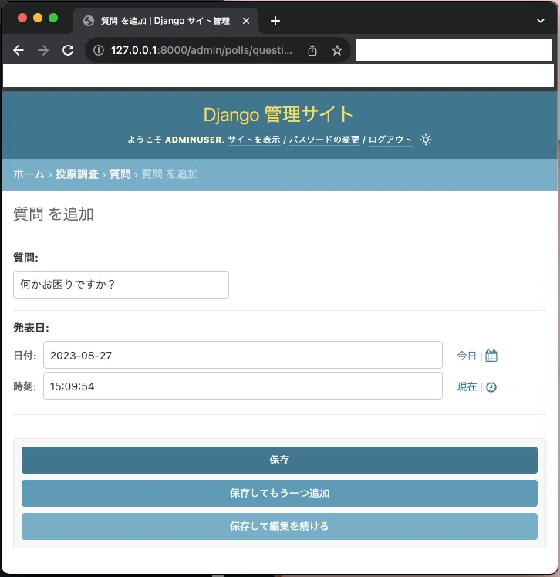Bookmark this page with the star icon
Viewport: 560px width, 577px height.
click(x=336, y=50)
